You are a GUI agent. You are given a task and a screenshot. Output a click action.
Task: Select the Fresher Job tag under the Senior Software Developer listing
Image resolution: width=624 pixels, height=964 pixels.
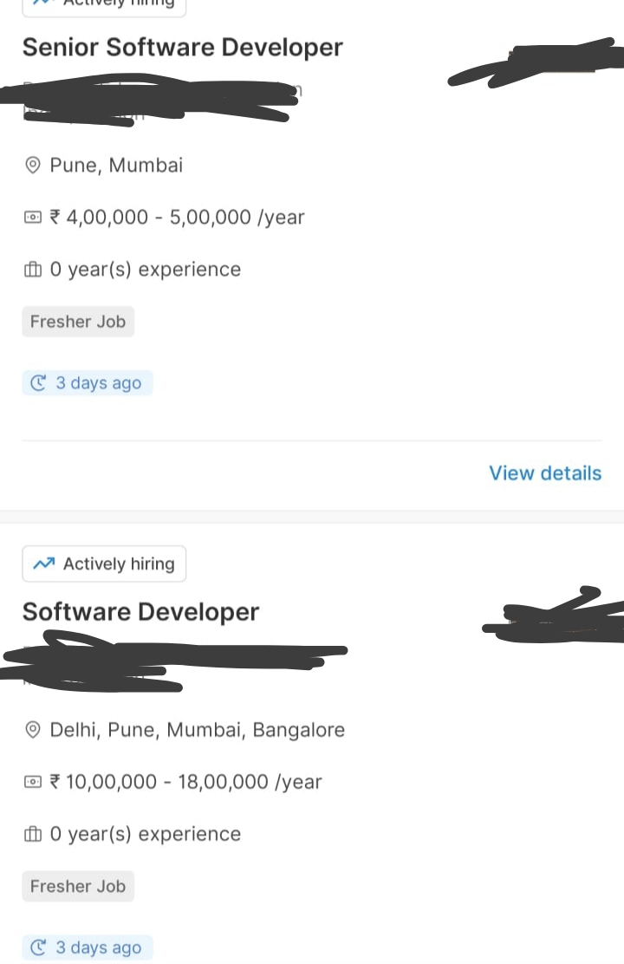coord(78,322)
